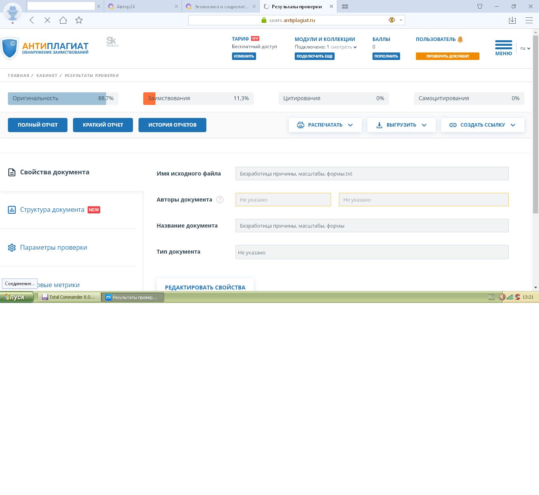The image size is (539, 495).
Task: Click the Оригинальность progress bar
Action: pos(63,98)
